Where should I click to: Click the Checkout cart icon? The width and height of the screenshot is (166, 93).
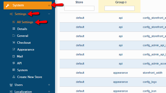pos(14,42)
